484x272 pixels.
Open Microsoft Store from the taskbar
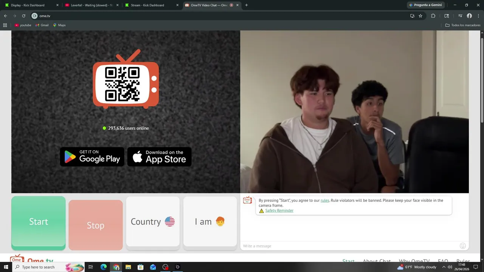click(x=141, y=267)
